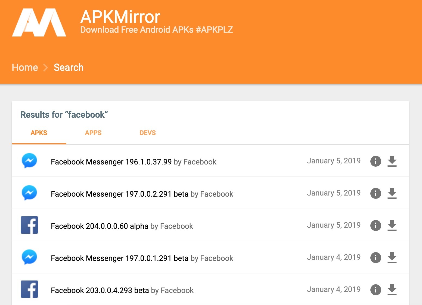Show info for Facebook Messenger 197.0.0.2.291 beta
The image size is (422, 305).
[x=376, y=193]
